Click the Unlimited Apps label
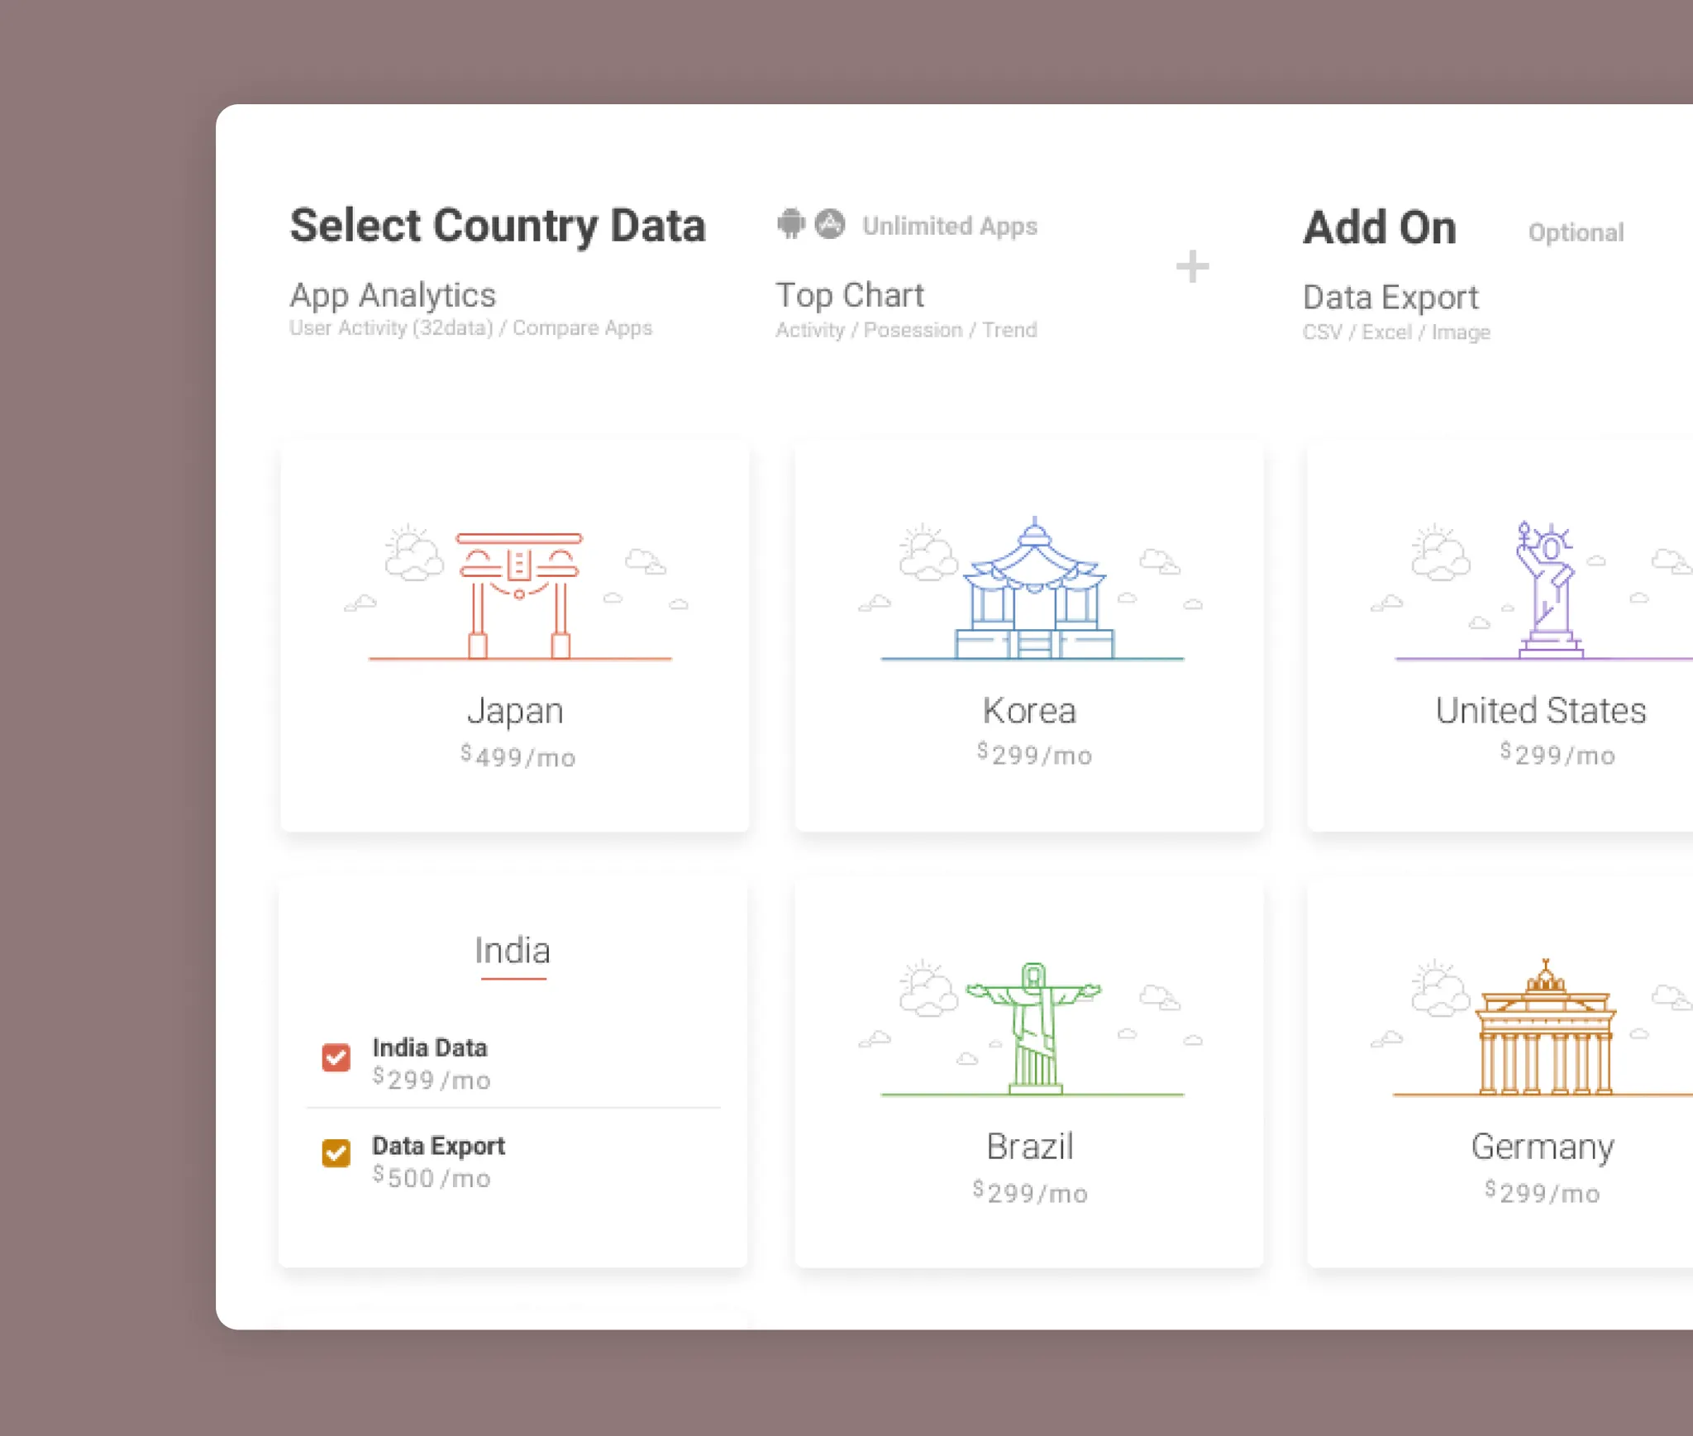Screen dimensions: 1693x1436 [950, 226]
